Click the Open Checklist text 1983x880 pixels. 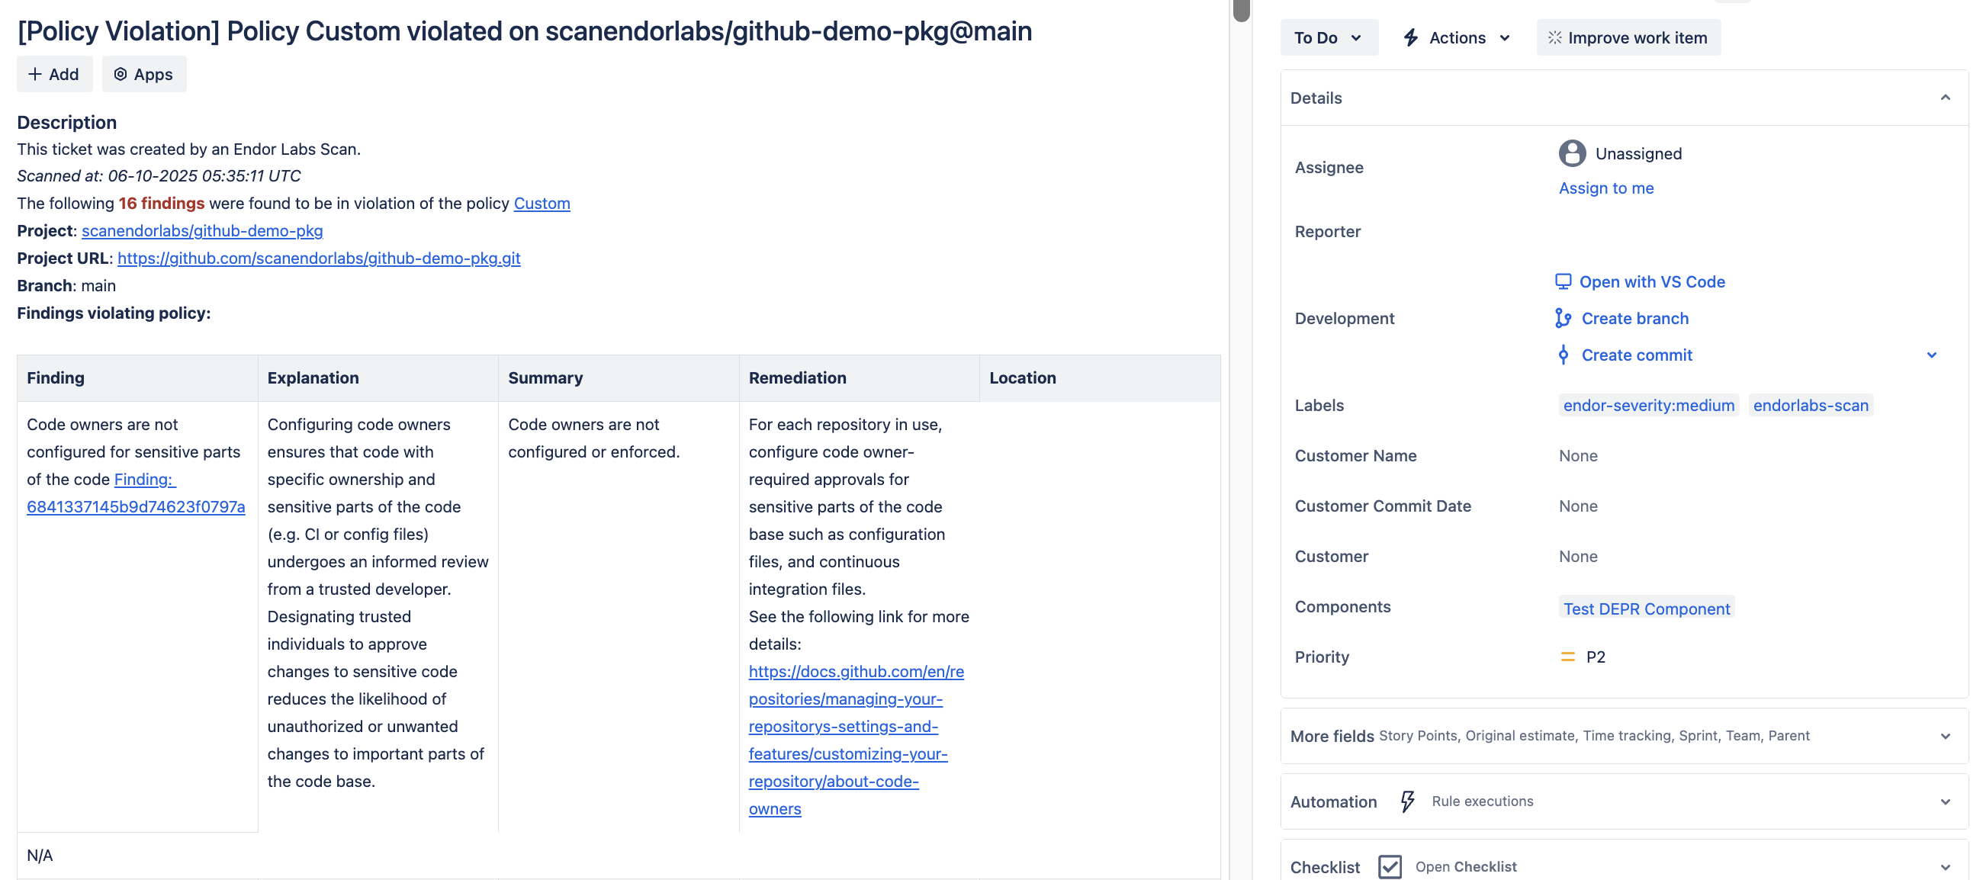(x=1466, y=867)
